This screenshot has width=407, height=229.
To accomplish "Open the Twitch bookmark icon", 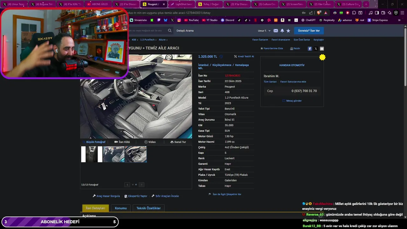I will (x=159, y=20).
